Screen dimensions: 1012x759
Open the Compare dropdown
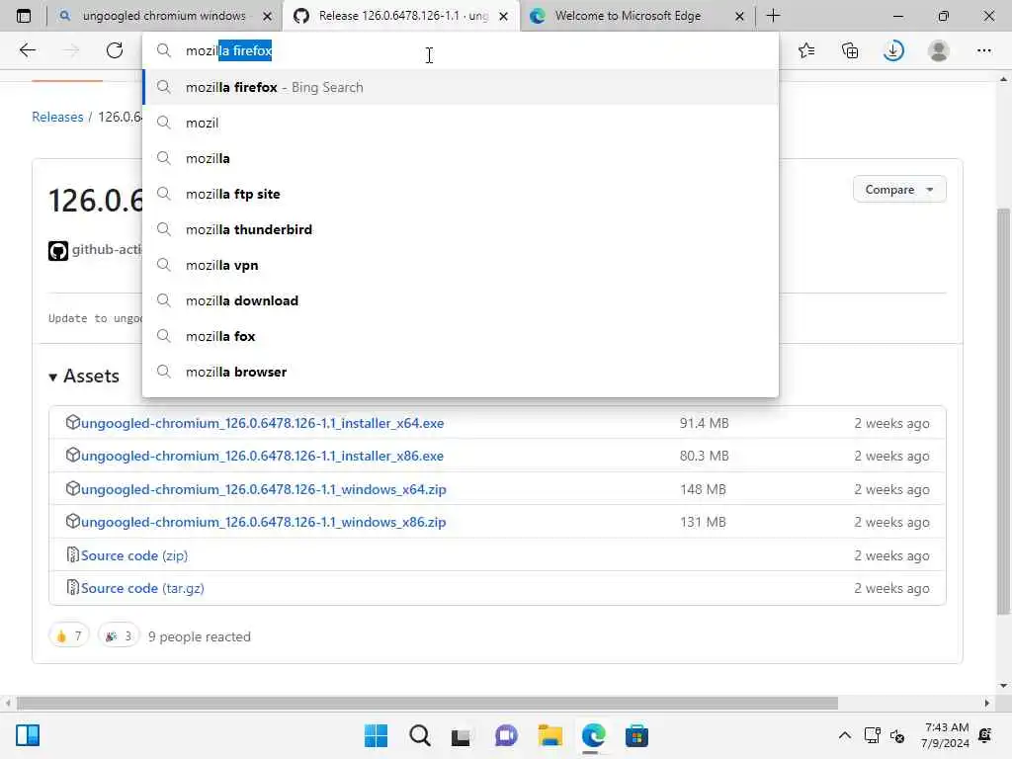pos(899,189)
